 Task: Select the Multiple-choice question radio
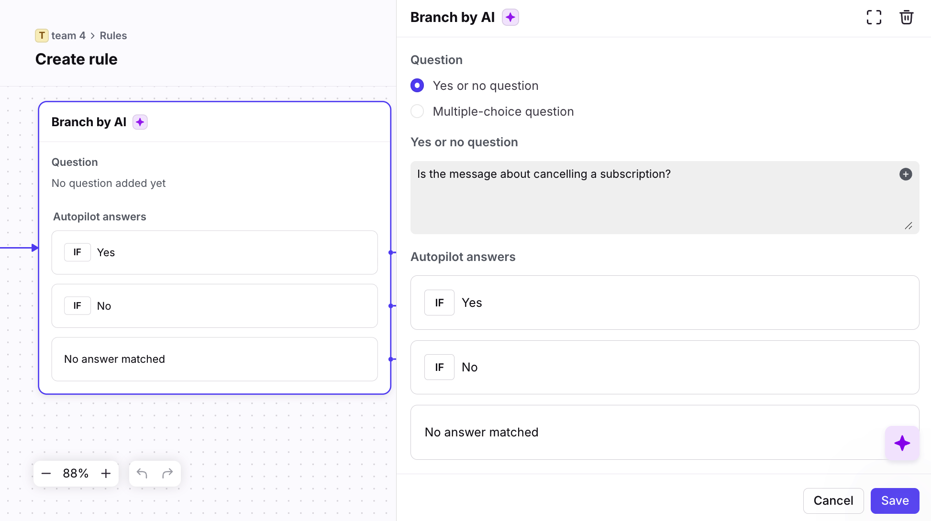point(417,111)
